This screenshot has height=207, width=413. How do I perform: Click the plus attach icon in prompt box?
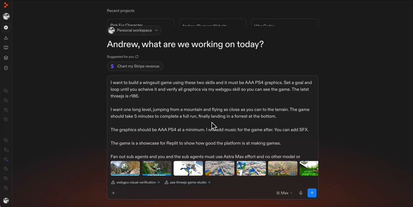pos(113,193)
